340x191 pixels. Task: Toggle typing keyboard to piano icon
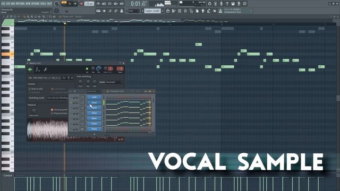[x=98, y=11]
